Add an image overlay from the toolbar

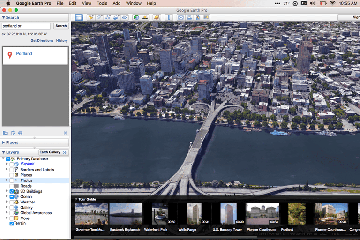point(116,17)
